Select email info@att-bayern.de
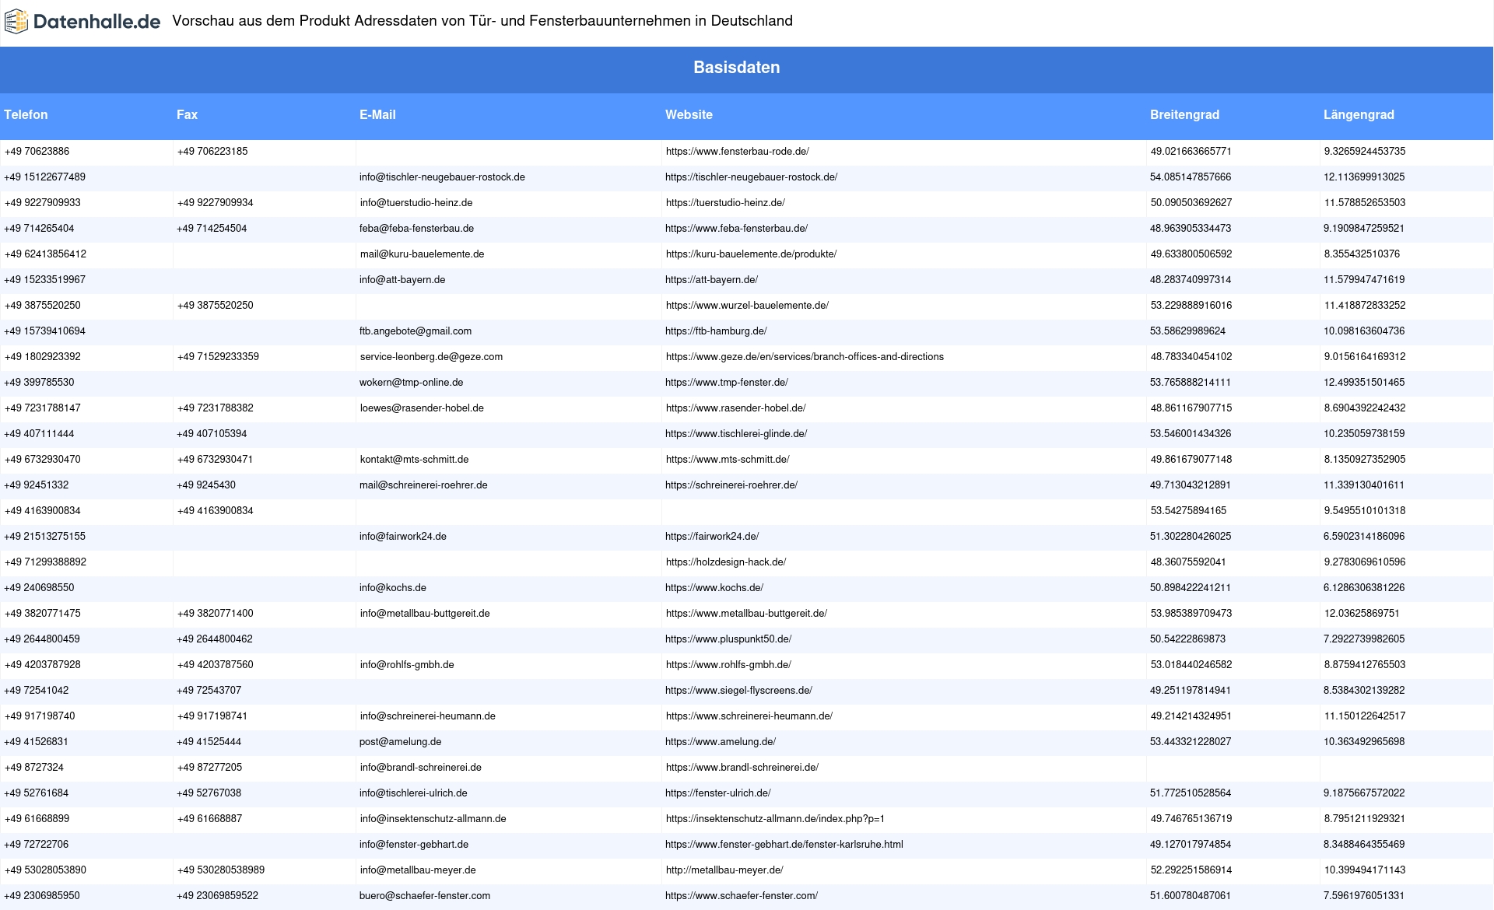Image resolution: width=1494 pixels, height=910 pixels. [402, 280]
